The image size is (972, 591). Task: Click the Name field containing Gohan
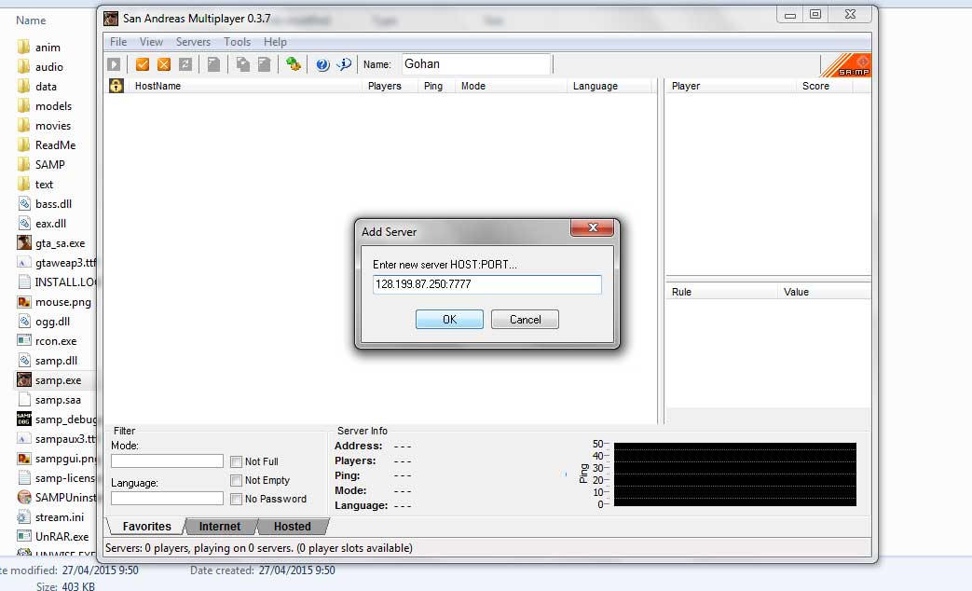pyautogui.click(x=476, y=64)
